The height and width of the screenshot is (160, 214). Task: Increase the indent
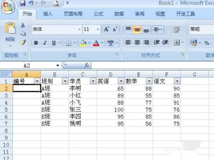pyautogui.click(x=165, y=42)
